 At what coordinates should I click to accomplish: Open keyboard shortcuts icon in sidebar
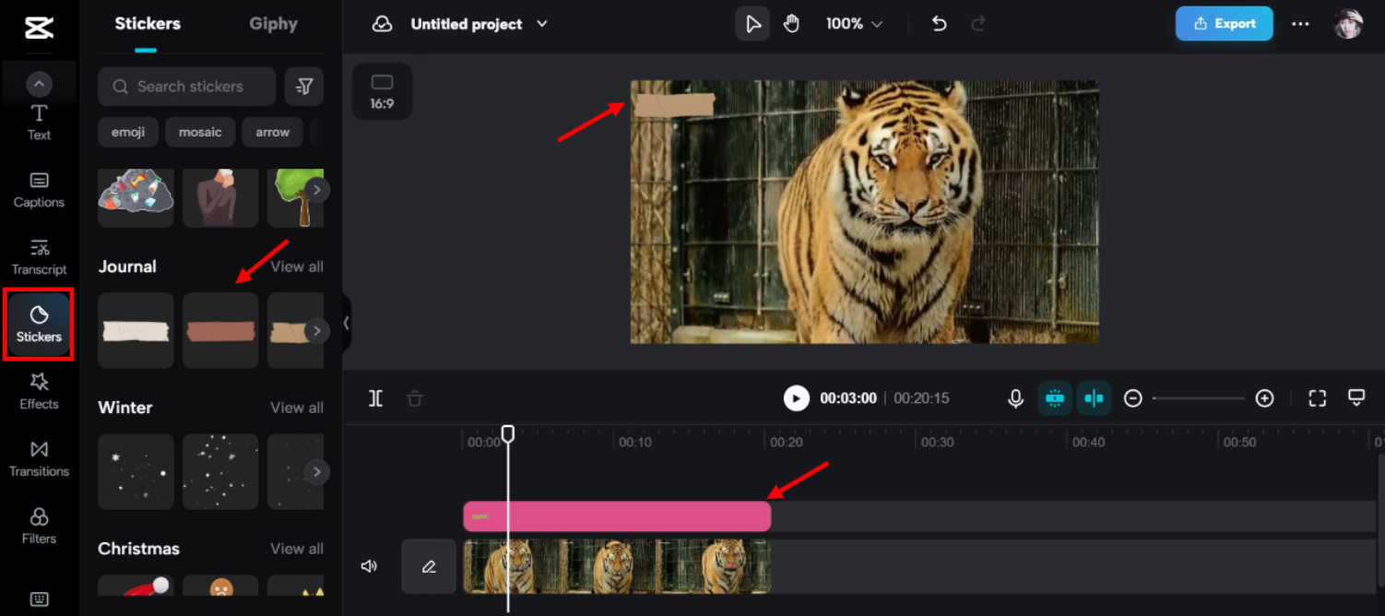click(x=39, y=599)
